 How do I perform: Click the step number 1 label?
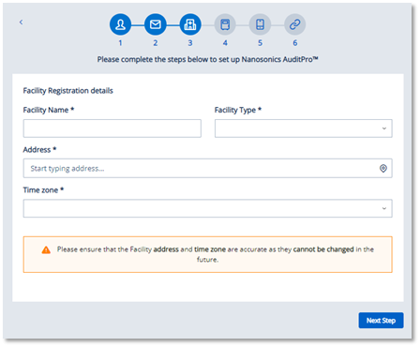pos(120,43)
